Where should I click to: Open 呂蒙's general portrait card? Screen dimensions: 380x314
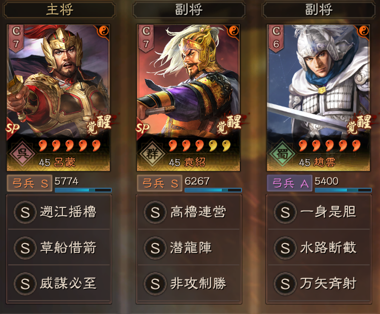coord(58,98)
